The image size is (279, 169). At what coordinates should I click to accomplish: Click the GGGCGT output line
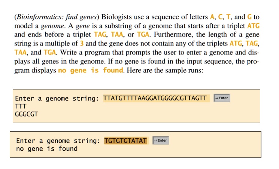26,114
